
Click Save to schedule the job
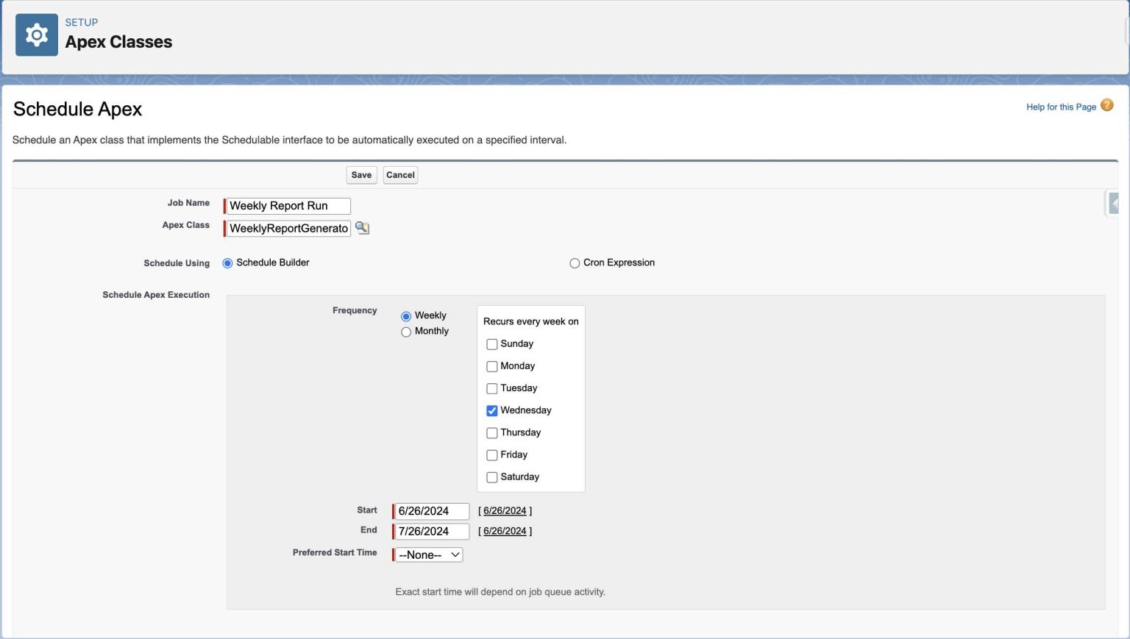(361, 175)
